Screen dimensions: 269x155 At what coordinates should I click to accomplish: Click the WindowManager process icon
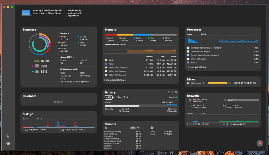click(188, 59)
